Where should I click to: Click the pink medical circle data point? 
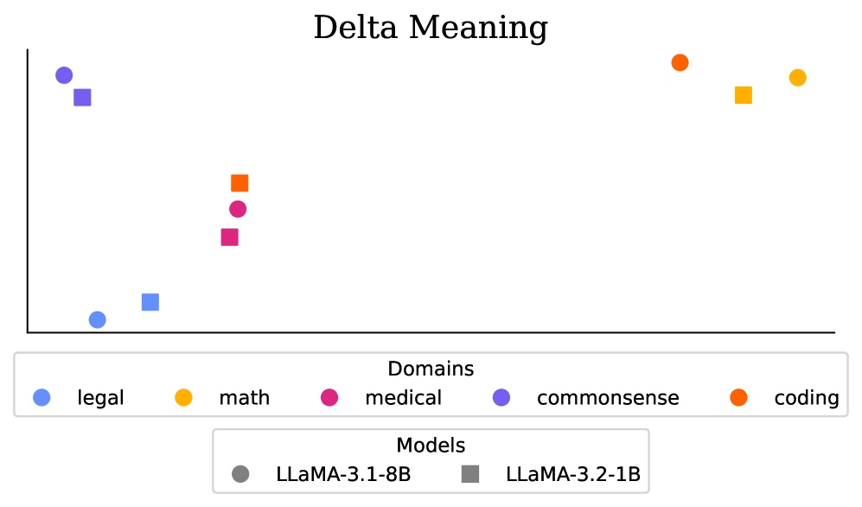(x=238, y=209)
